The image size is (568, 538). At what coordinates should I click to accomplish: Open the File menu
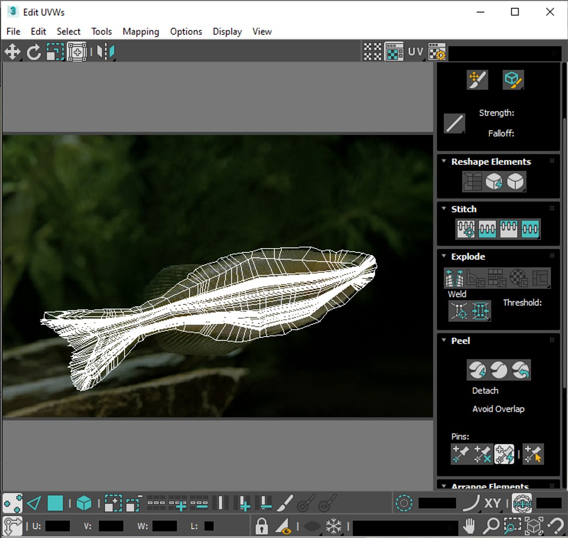[x=13, y=31]
